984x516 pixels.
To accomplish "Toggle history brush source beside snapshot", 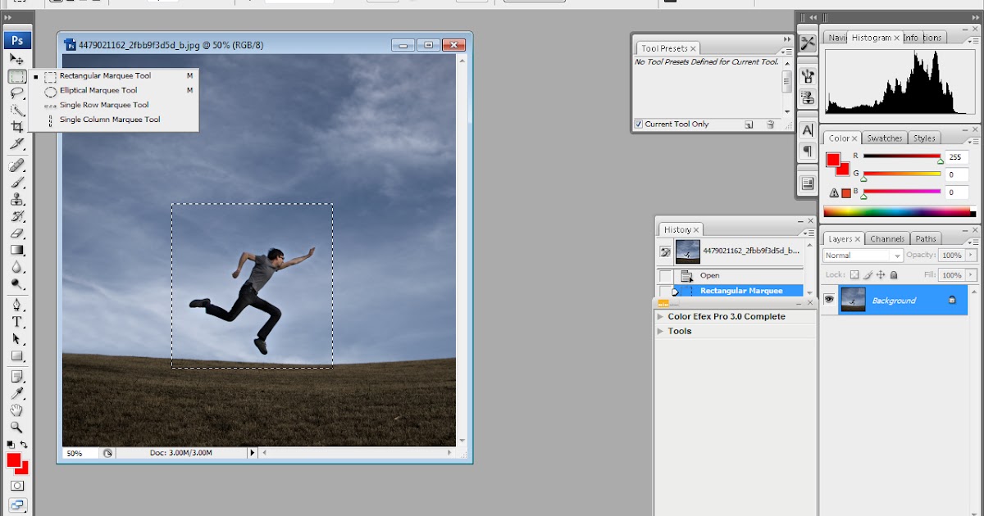I will 666,251.
